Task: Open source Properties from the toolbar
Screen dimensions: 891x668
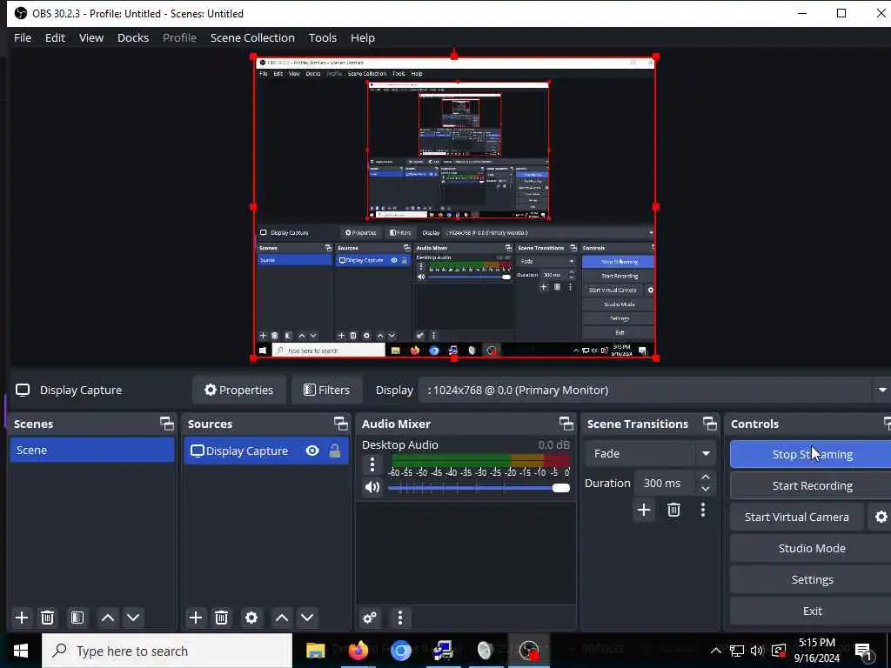Action: 239,391
